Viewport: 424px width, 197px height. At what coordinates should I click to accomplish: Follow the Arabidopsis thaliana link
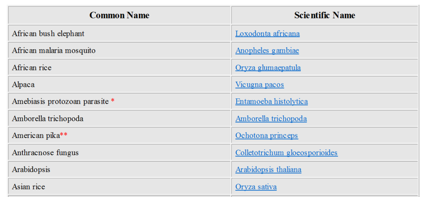268,170
